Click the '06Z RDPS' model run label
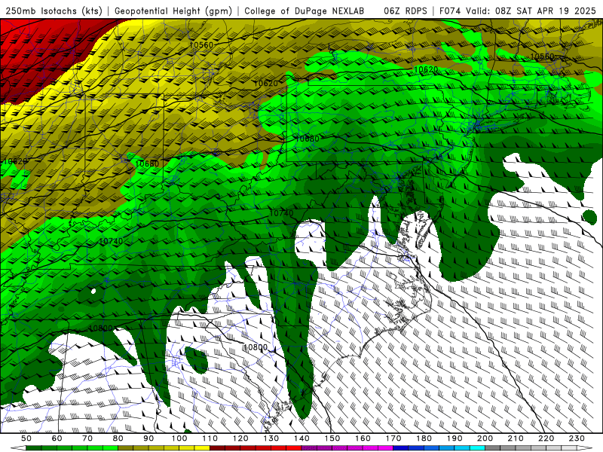The width and height of the screenshot is (603, 452). point(406,11)
